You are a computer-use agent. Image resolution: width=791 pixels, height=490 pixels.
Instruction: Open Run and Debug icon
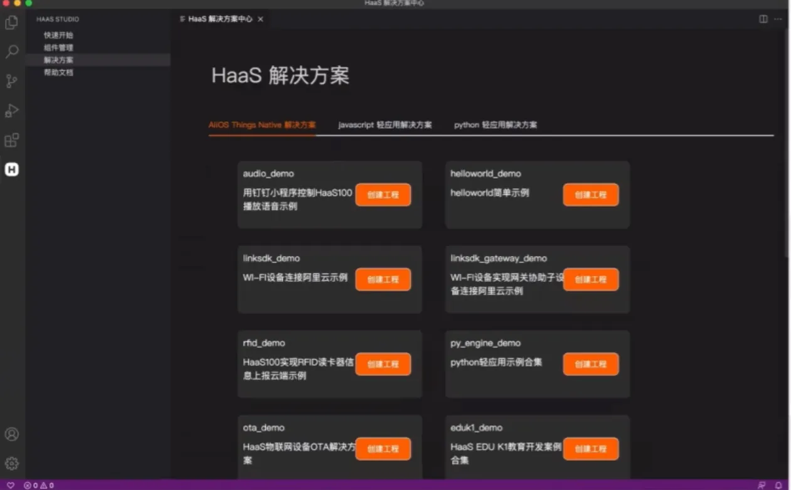pyautogui.click(x=12, y=110)
